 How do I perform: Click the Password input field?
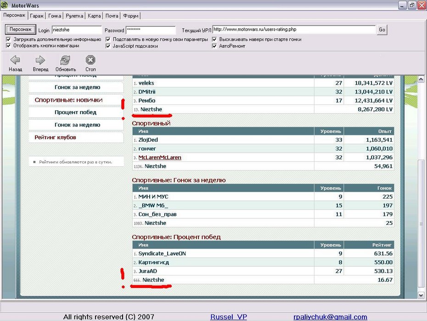pyautogui.click(x=151, y=30)
